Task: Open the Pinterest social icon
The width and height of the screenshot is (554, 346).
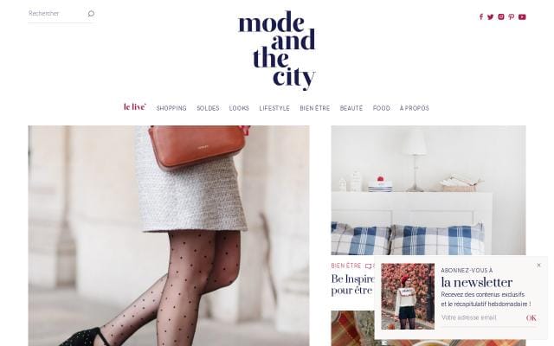Action: (x=512, y=17)
